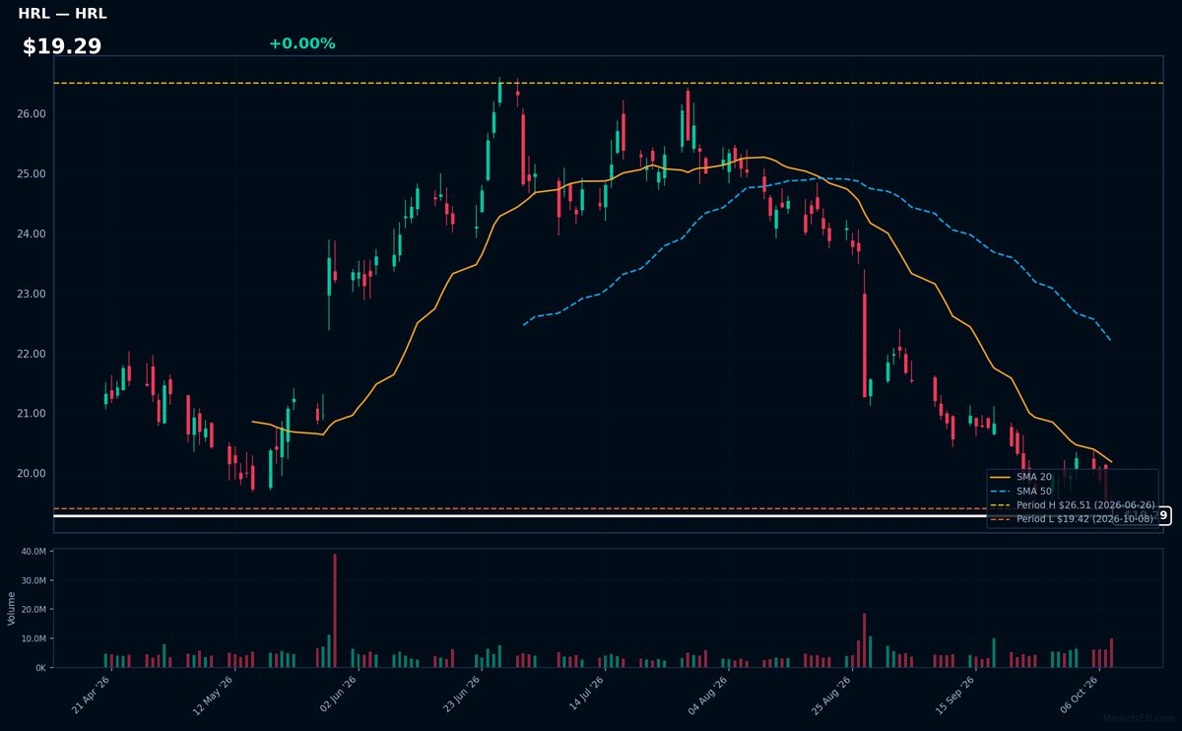Click the 22.00 price axis label
The height and width of the screenshot is (731, 1182).
click(32, 354)
